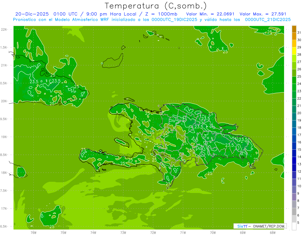
Task: Click the legend value 16
Action: click(299, 142)
